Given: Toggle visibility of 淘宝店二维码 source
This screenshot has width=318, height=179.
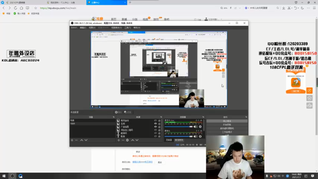Looking at the screenshot, I should 156,130.
